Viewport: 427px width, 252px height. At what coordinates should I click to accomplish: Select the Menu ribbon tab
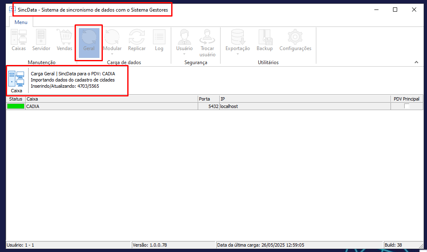point(21,22)
